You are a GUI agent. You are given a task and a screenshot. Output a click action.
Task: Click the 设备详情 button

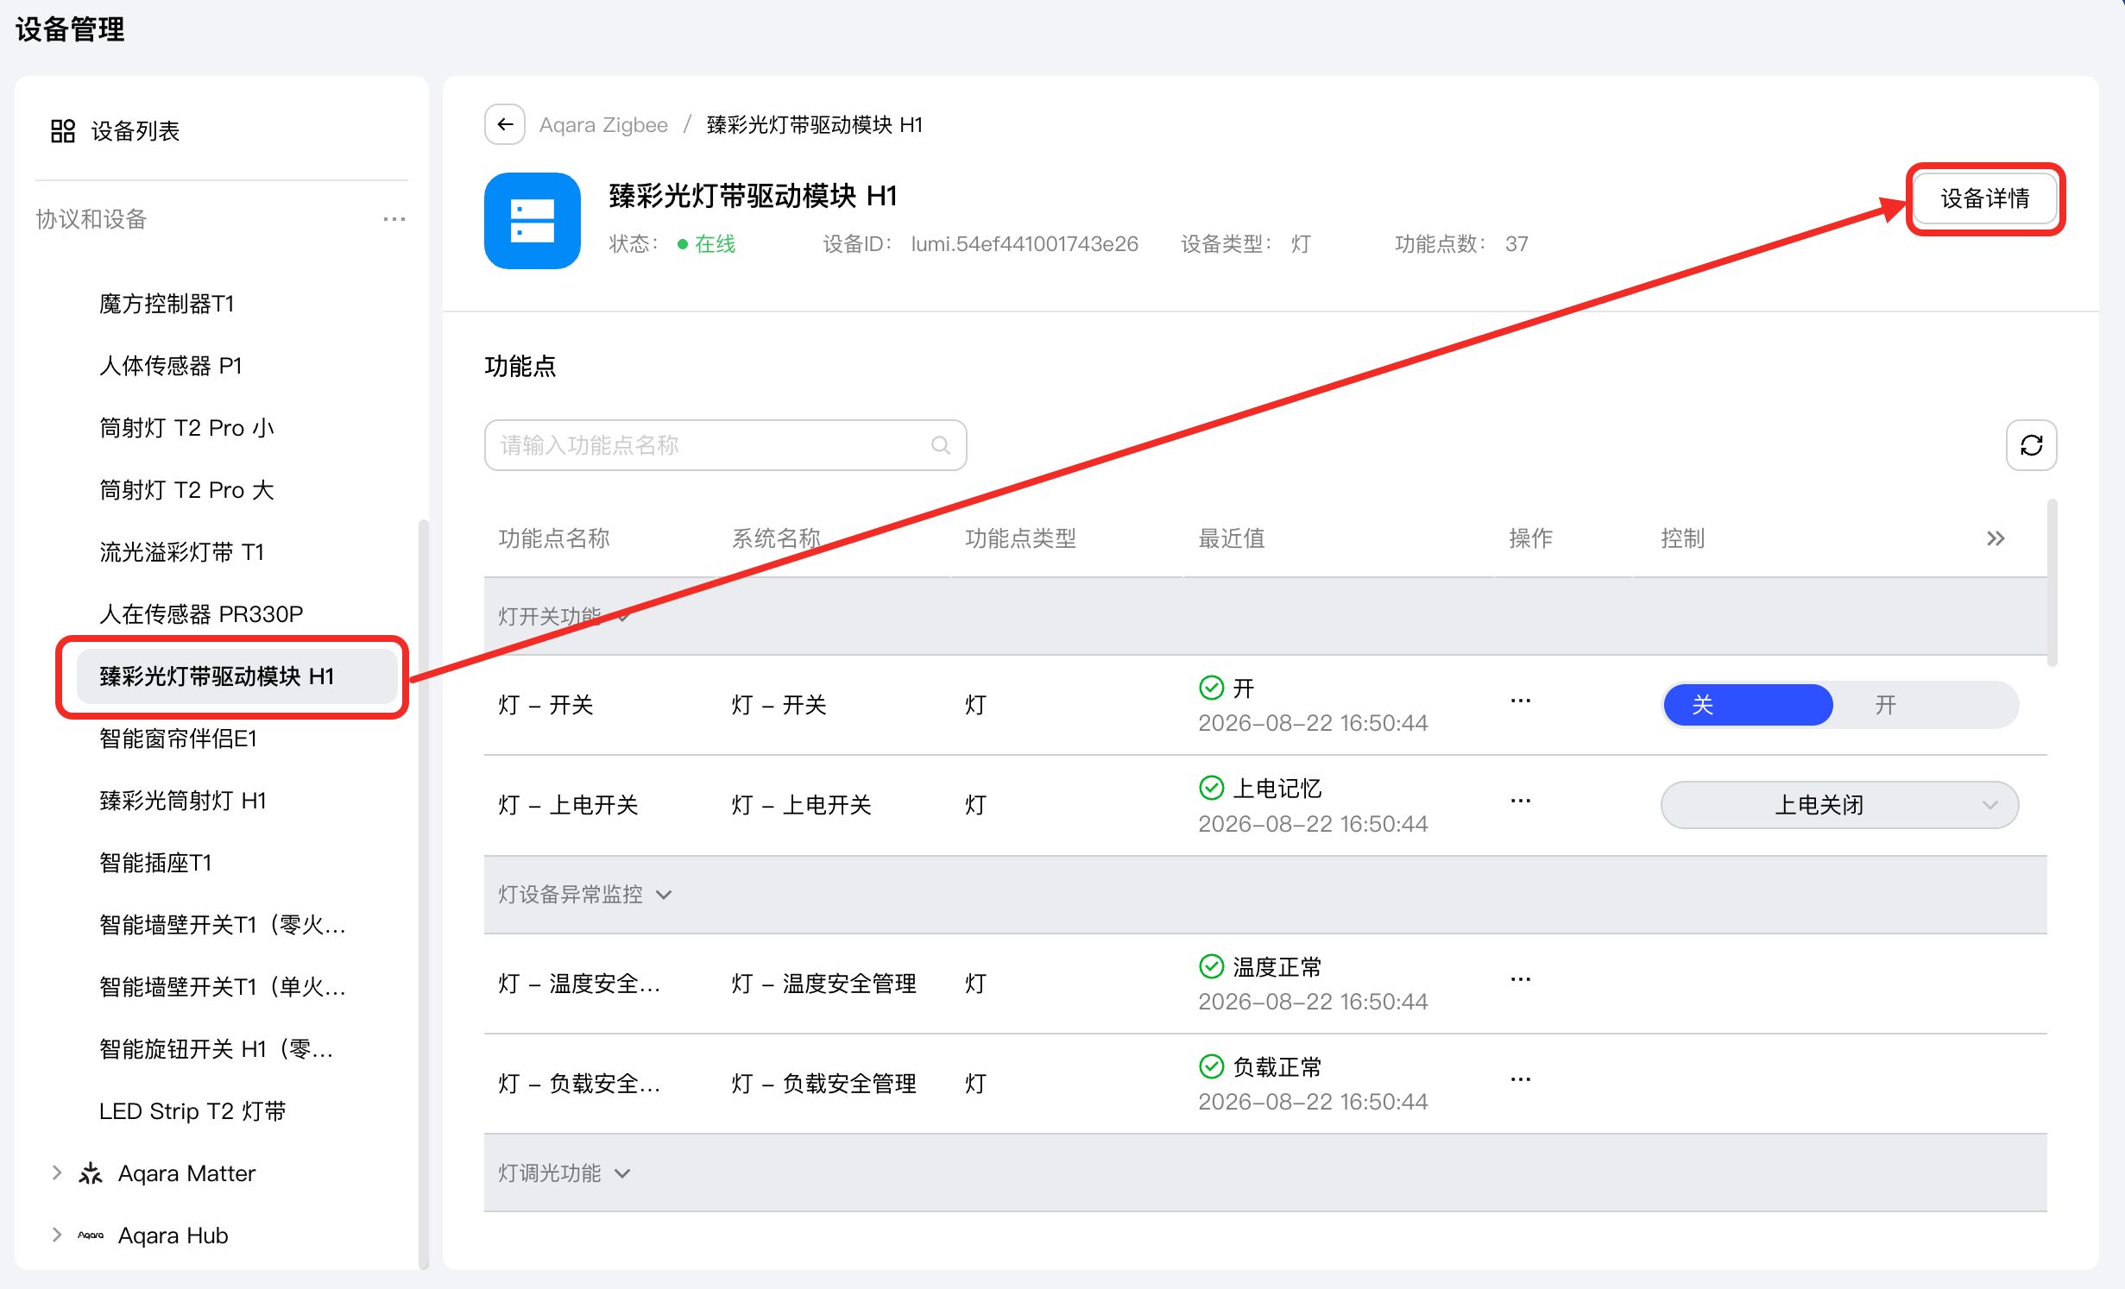click(x=1985, y=198)
